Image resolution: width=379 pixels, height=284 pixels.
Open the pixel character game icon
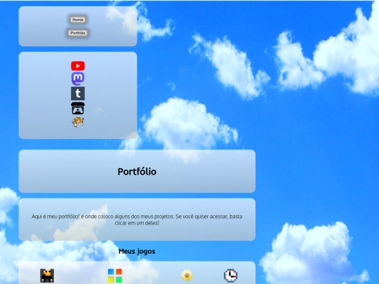point(47,276)
